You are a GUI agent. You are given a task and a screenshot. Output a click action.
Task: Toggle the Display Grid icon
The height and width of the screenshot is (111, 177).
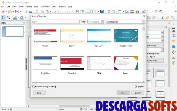click(89, 12)
